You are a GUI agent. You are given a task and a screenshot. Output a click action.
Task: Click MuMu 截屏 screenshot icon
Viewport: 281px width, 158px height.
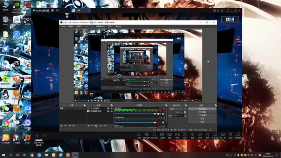208,136
